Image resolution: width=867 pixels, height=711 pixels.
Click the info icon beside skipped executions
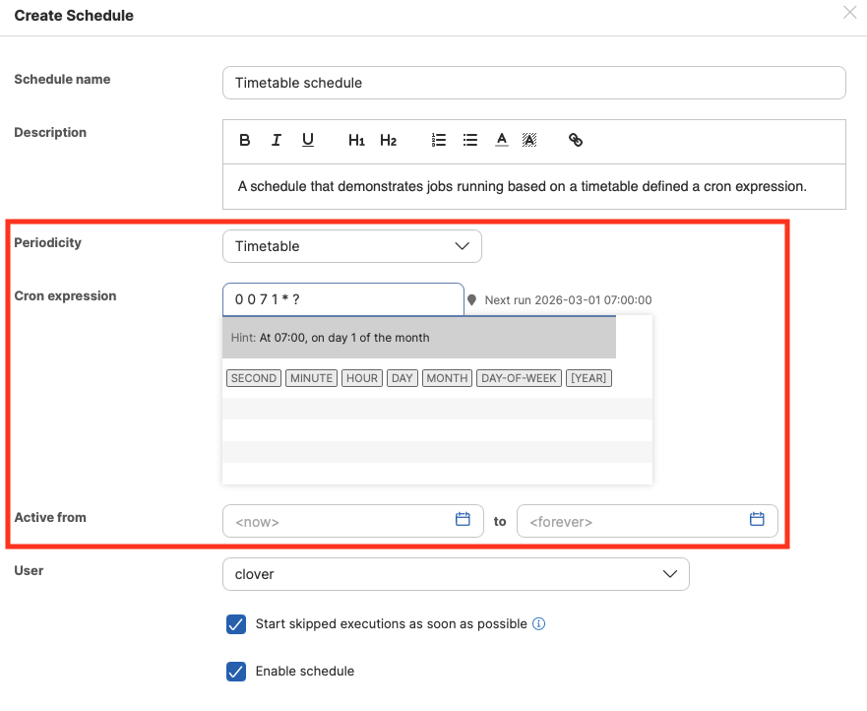(x=538, y=624)
